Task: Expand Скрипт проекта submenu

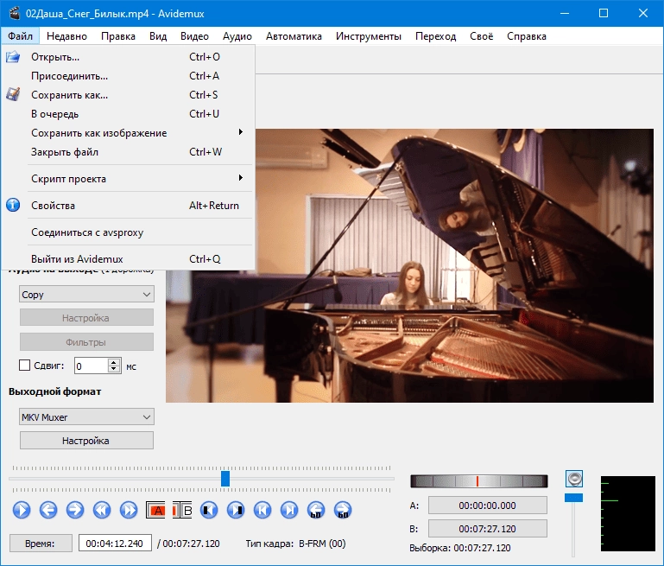Action: tap(128, 178)
